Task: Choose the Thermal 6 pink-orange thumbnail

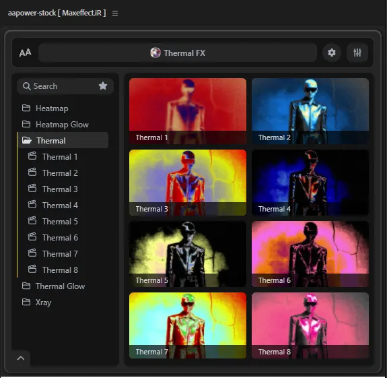Action: click(310, 254)
